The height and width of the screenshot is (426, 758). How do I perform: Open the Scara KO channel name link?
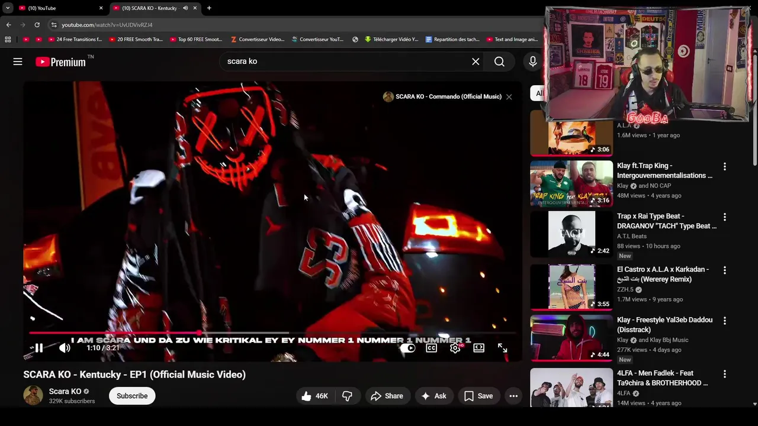(65, 391)
